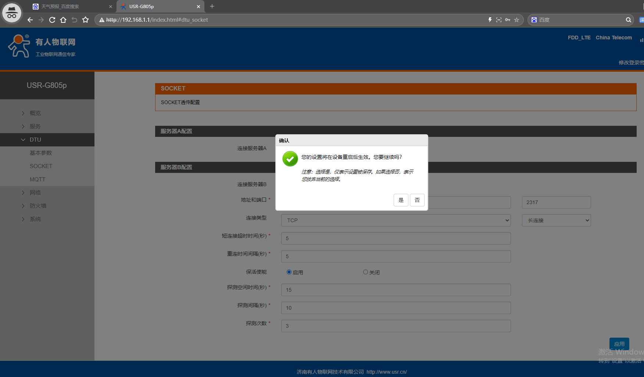Click the port field showing 2317
The image size is (644, 377).
pos(556,202)
